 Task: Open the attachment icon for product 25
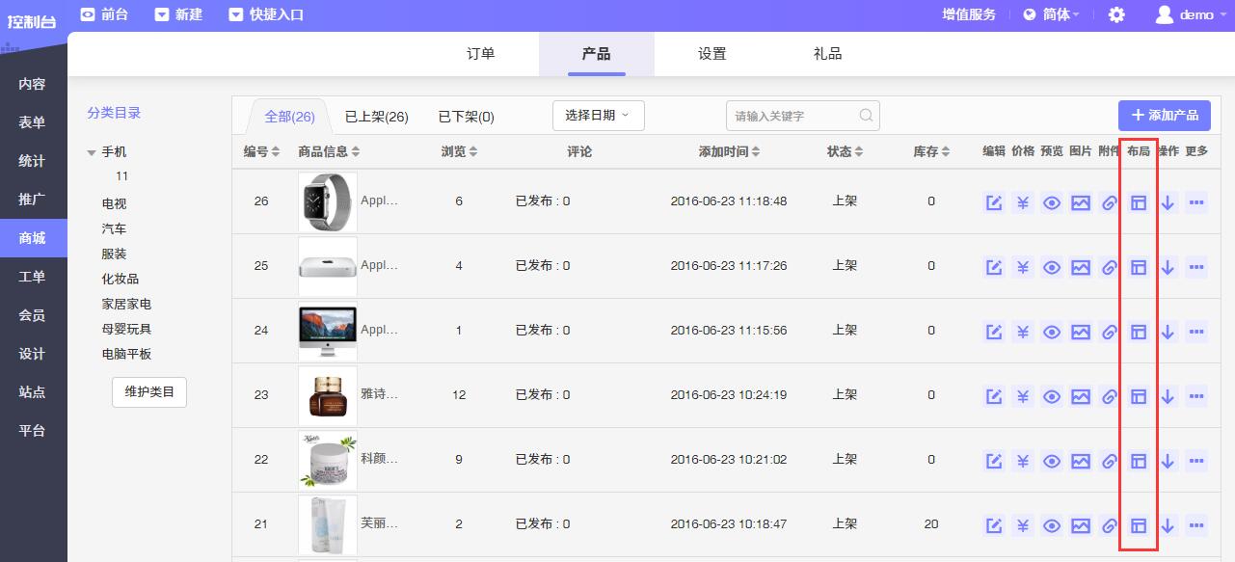click(1110, 267)
